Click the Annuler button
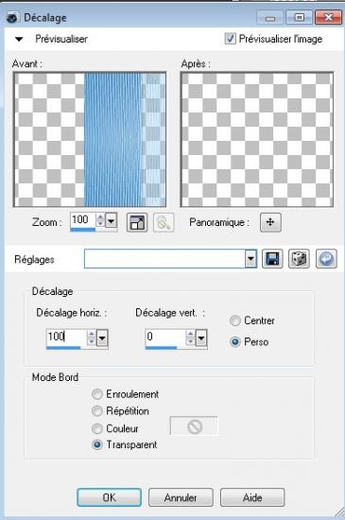This screenshot has width=345, height=520. click(181, 497)
